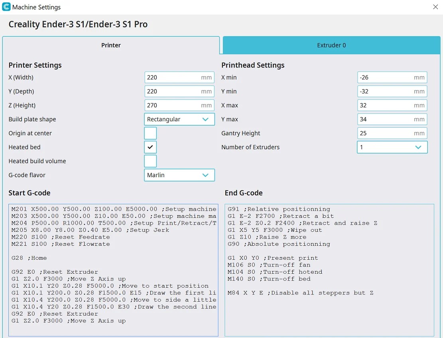Image resolution: width=443 pixels, height=338 pixels.
Task: Edit the X max printhead field
Action: pyautogui.click(x=392, y=105)
